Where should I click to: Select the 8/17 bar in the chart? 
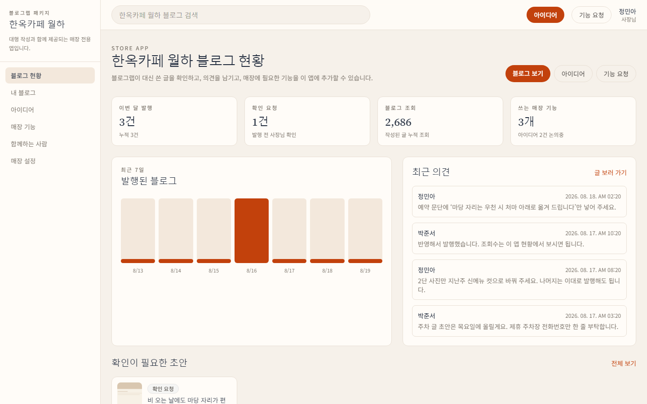click(289, 231)
